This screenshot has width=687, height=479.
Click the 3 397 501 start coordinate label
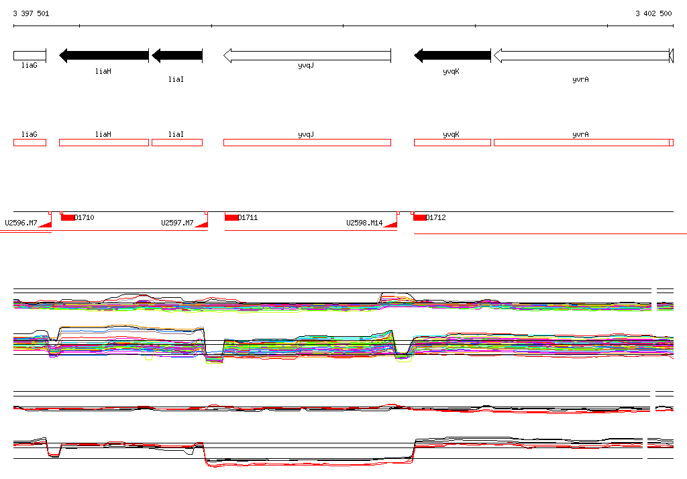31,13
